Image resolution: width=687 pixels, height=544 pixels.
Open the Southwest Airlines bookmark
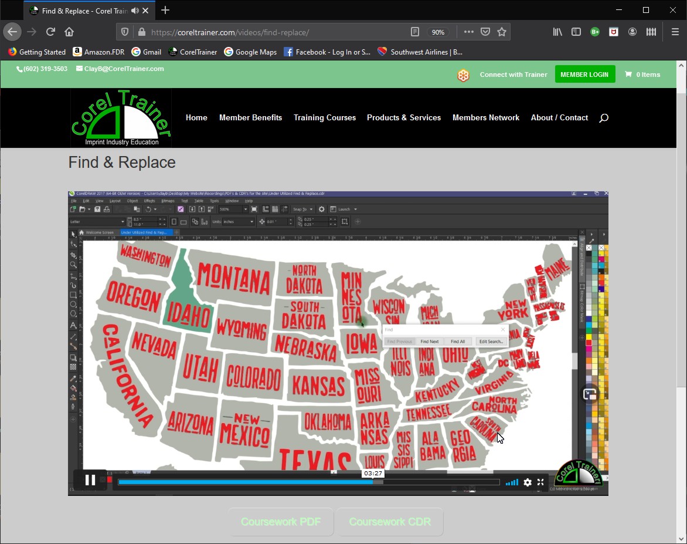420,52
